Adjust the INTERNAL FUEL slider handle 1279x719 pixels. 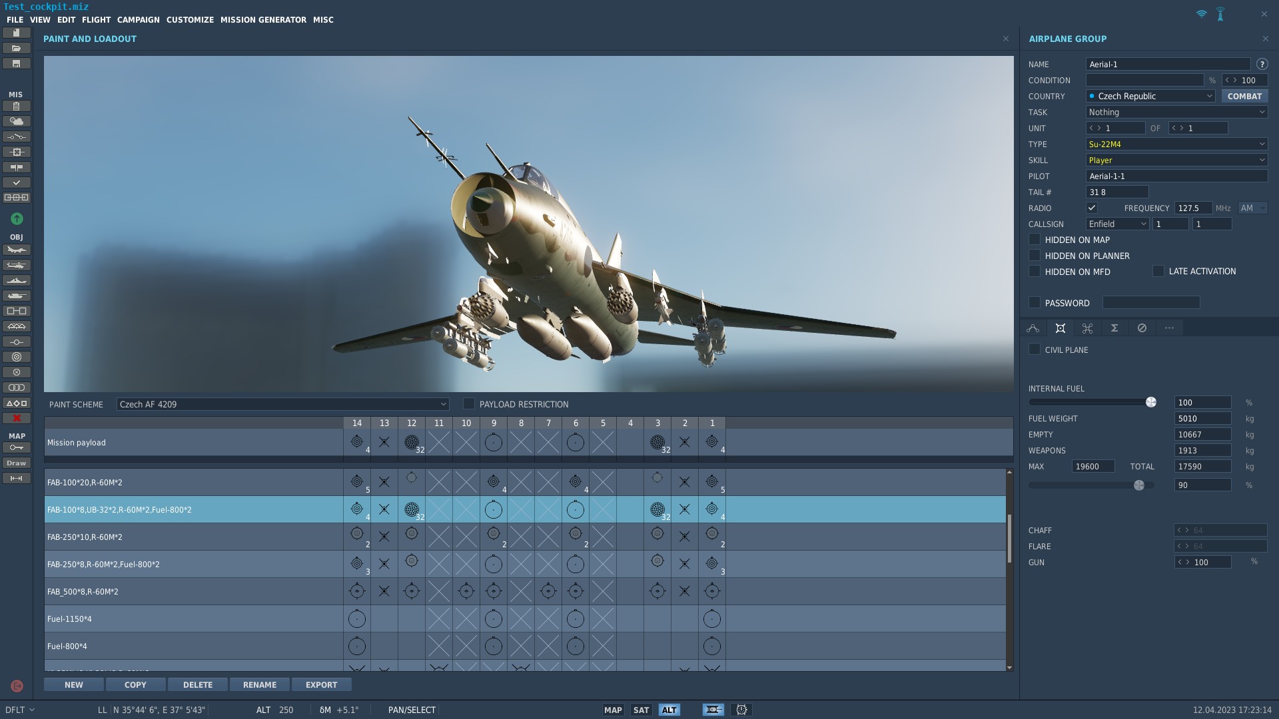coord(1150,402)
